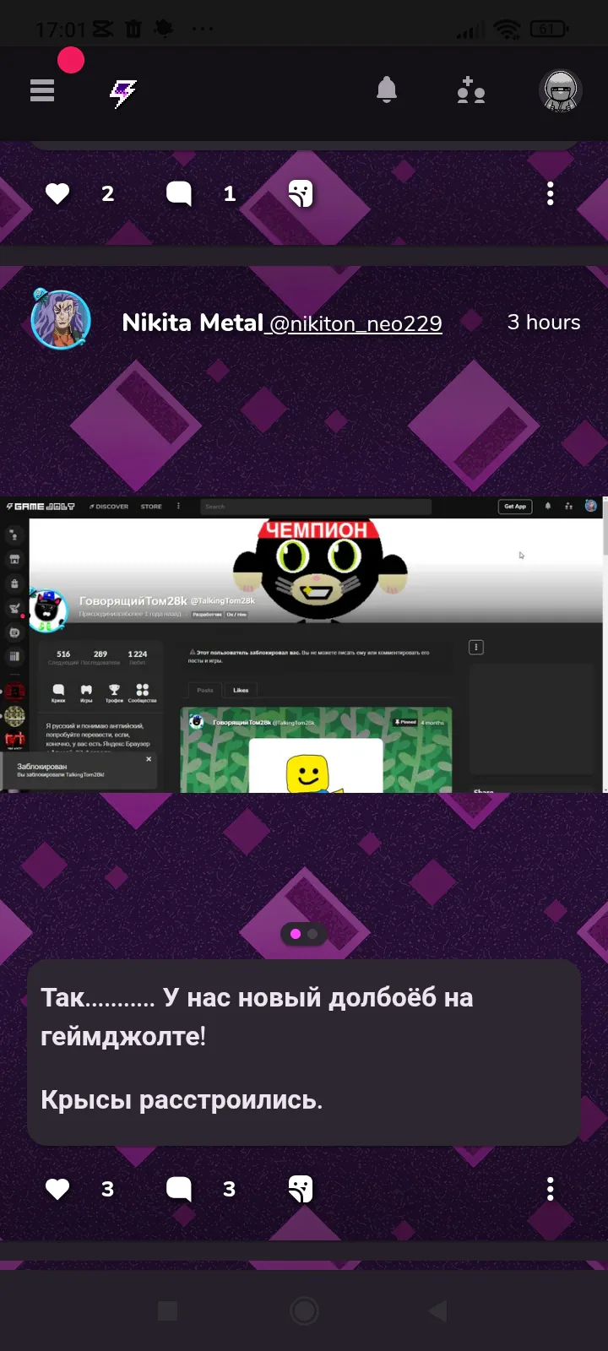Open comments on the upper post showing 1
The height and width of the screenshot is (1351, 608).
pos(179,194)
